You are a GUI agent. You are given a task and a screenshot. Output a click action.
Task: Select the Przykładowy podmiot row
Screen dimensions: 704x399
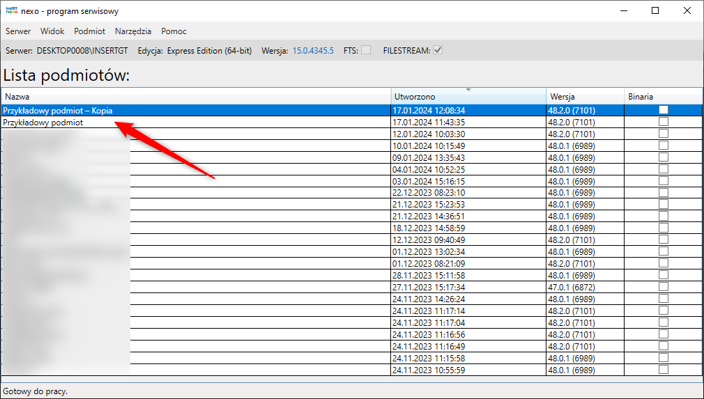click(351, 122)
